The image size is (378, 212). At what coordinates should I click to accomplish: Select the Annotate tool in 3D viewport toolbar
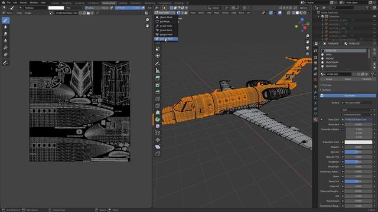point(158,64)
